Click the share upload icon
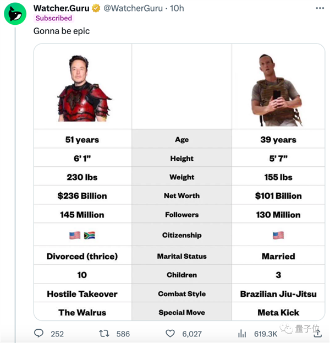The image size is (330, 343). coord(317,333)
